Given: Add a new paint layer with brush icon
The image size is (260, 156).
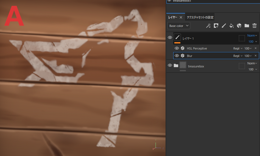Looking at the screenshot, I should (224, 26).
